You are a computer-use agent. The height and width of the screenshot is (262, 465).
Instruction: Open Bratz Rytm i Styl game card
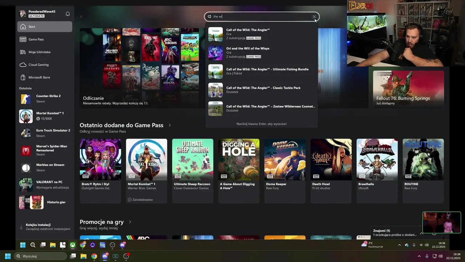point(100,171)
